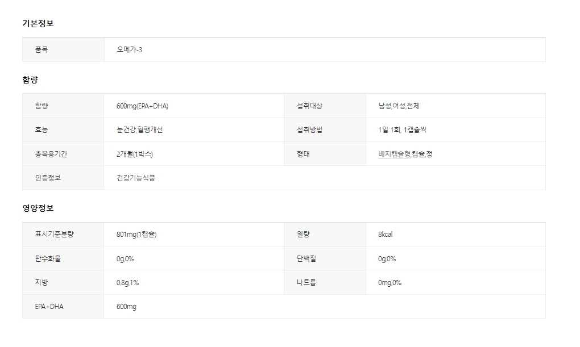Click the 영양정보 section heading
Image resolution: width=580 pixels, height=347 pixels.
38,208
